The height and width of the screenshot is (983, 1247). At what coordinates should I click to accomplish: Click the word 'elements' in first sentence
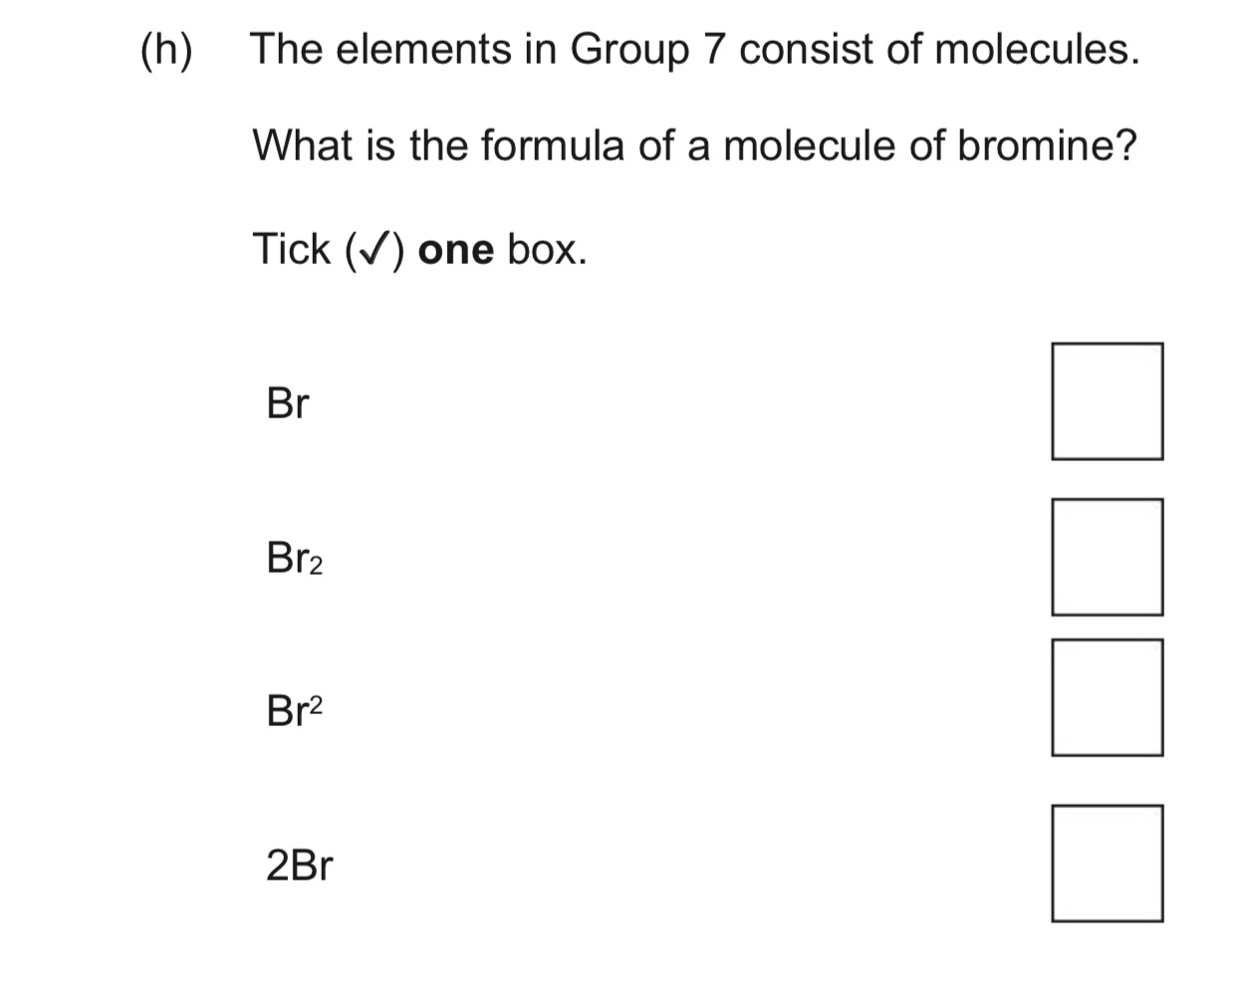(x=422, y=50)
